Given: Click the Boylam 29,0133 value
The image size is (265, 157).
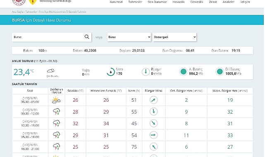Looking at the screenshot, I should (138, 50).
